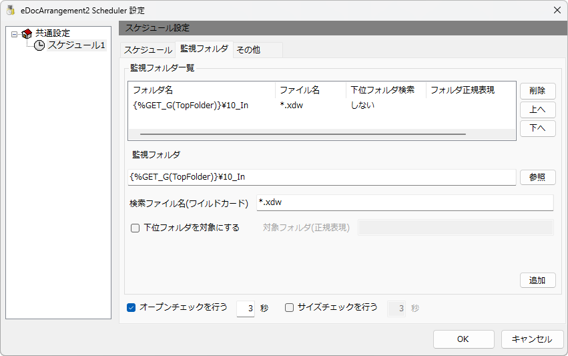Screen dimensions: 568x356
Task: Click the horizontal scrollbar in folder list
Action: 303,134
